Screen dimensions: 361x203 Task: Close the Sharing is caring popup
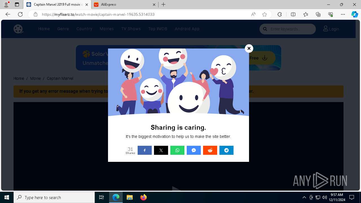249,48
